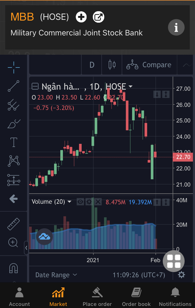Open chart settings gear at bottom right
Screen dimensions: 195x308
coord(181,275)
